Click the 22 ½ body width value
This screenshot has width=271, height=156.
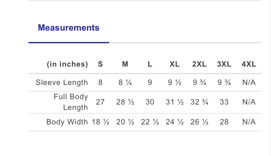pos(150,122)
